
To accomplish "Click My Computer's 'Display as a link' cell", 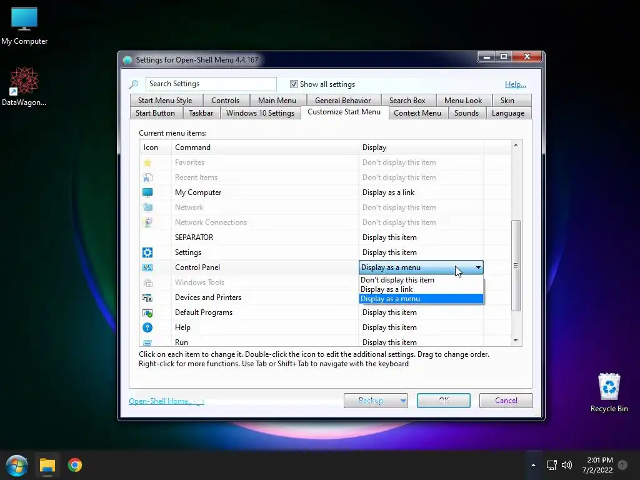I will (x=421, y=192).
